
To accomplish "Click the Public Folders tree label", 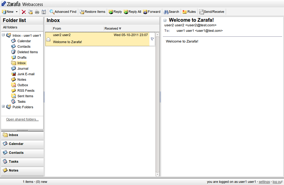I will 23,107.
